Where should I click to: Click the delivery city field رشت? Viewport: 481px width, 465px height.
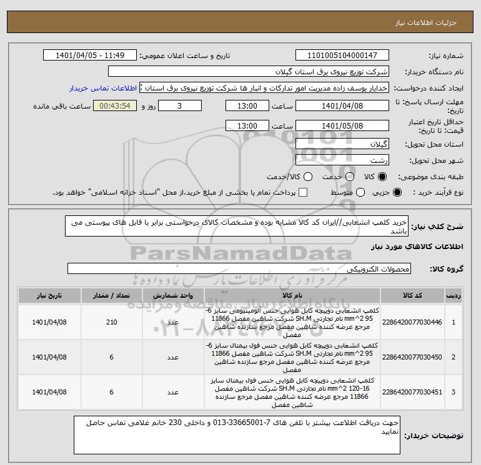342,160
